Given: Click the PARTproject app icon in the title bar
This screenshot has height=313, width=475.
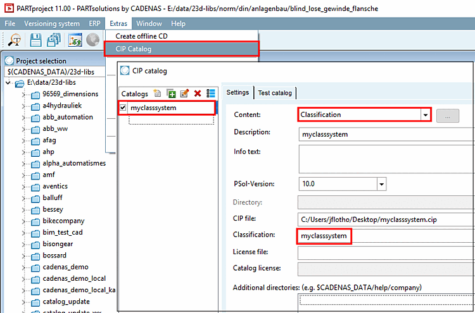Looking at the screenshot, I should pyautogui.click(x=9, y=8).
